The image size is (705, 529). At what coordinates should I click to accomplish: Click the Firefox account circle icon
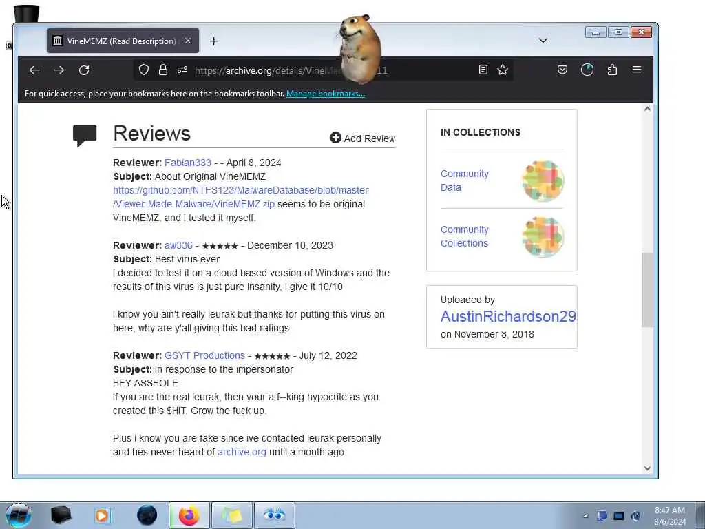(587, 70)
